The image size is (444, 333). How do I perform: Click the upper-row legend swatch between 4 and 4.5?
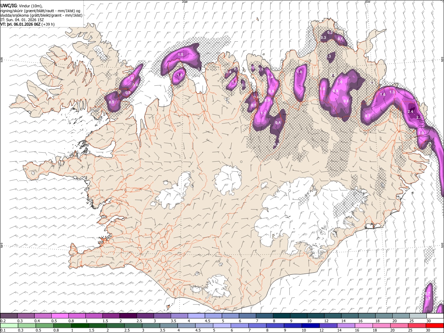pos(196,316)
